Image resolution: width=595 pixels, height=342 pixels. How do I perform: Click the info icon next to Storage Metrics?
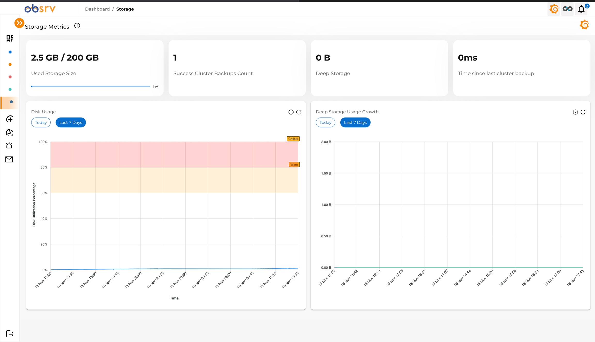coord(77,26)
